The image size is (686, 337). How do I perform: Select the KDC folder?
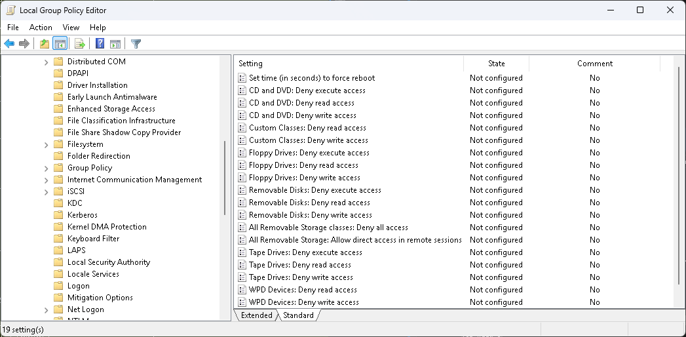[x=75, y=203]
